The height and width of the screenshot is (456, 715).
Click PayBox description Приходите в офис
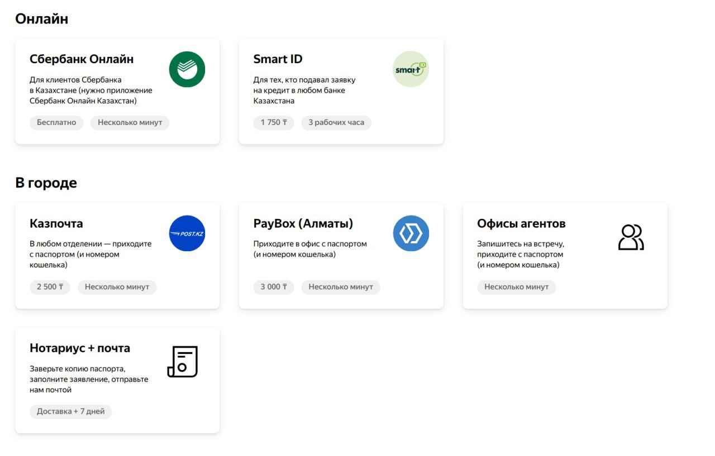(x=310, y=249)
